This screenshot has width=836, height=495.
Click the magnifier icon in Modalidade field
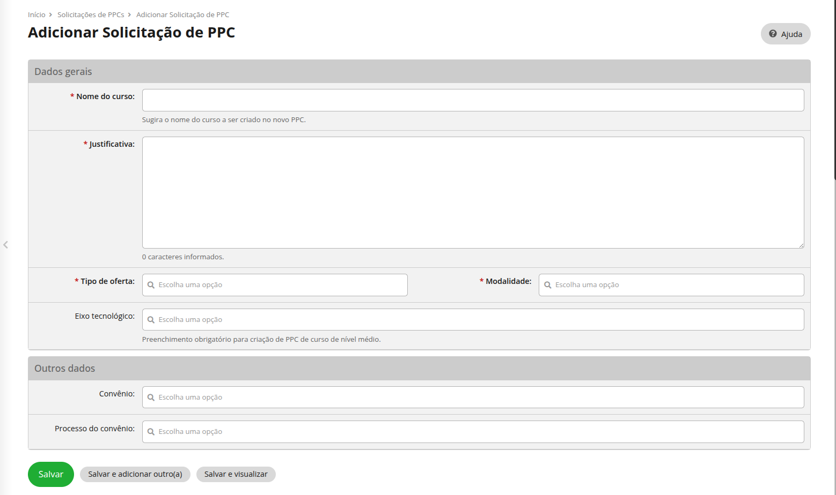pyautogui.click(x=547, y=285)
